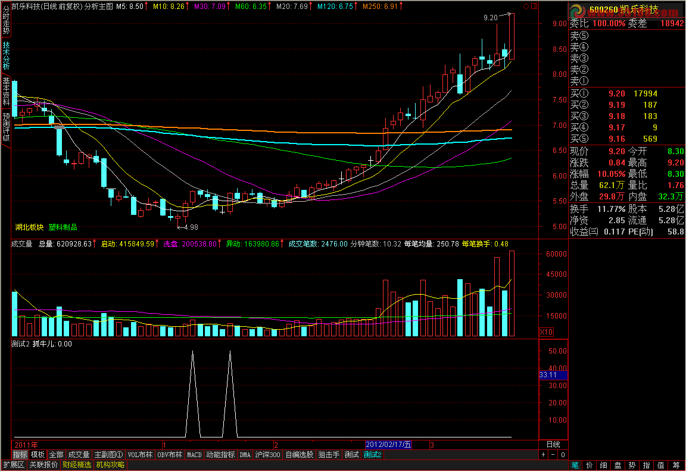Switch to the 模板 tab
686x472 pixels.
pyautogui.click(x=38, y=455)
